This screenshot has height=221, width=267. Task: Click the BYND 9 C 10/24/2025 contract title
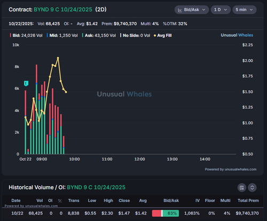[x=63, y=10]
